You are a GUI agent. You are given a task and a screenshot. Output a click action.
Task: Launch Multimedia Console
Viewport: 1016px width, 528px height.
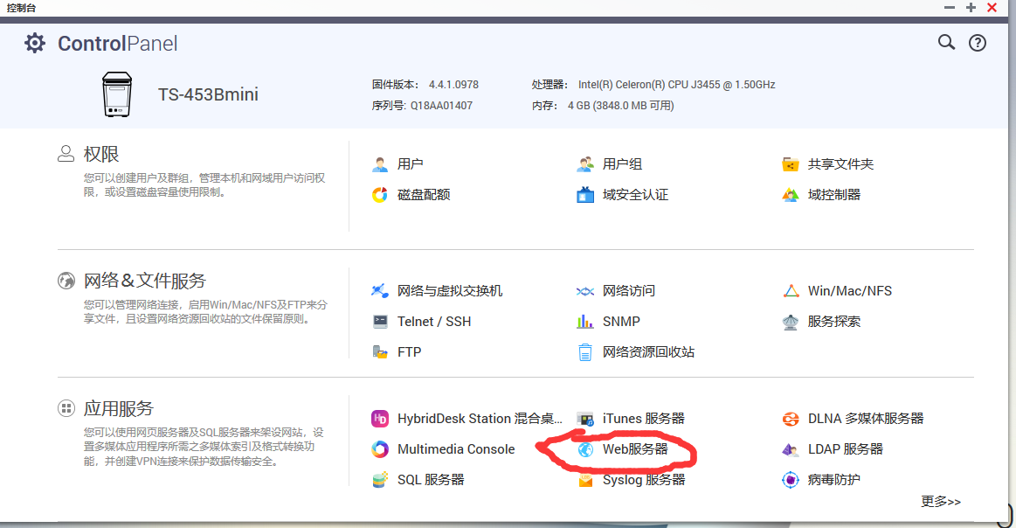[x=456, y=449]
